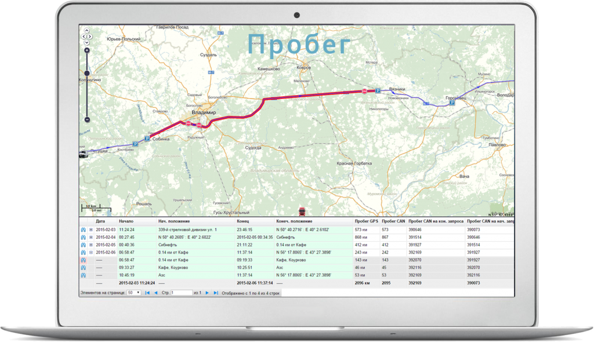Pan the map left with the arrow
This screenshot has width=594, height=342.
click(82, 36)
